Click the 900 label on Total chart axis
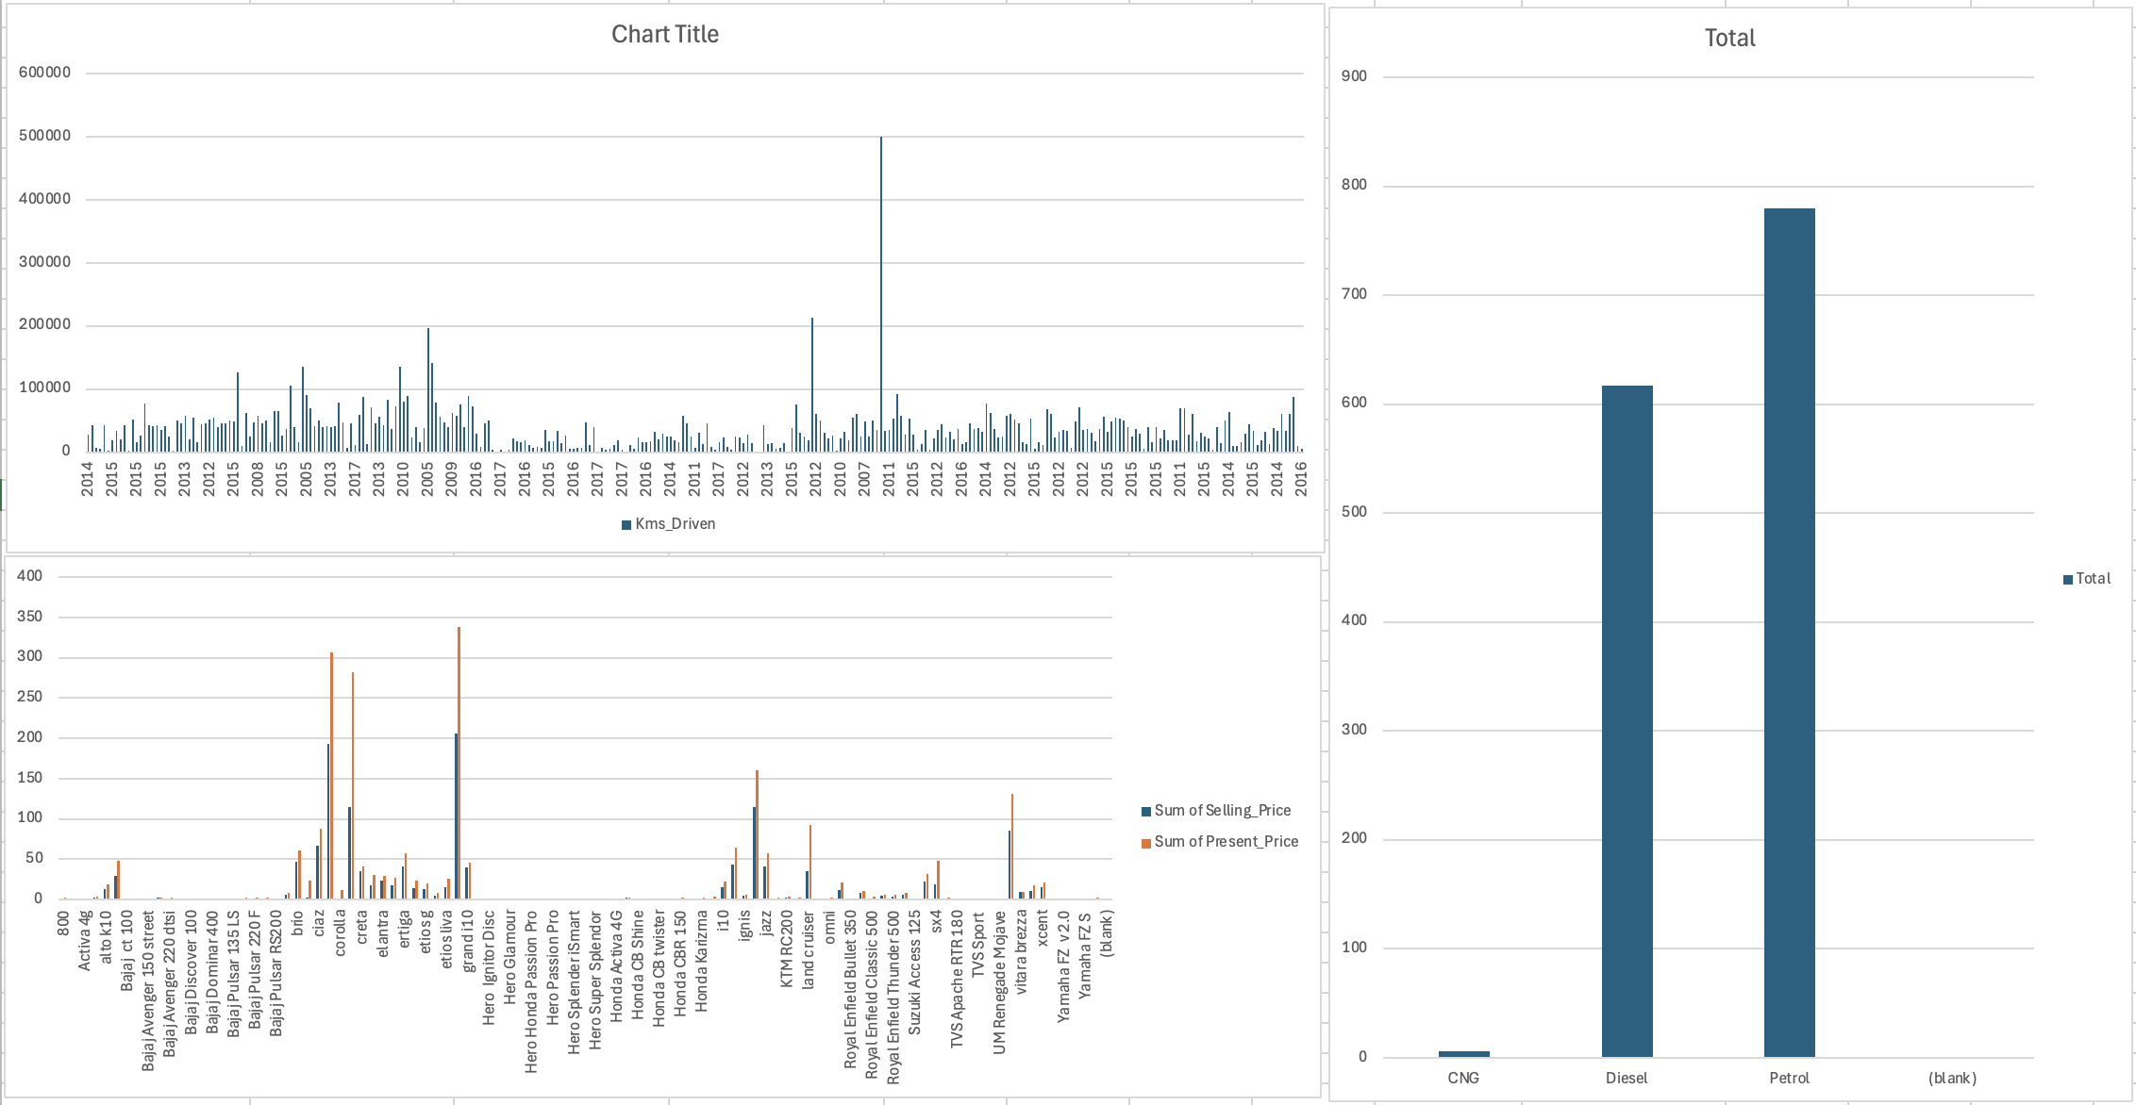2136x1105 pixels. coord(1353,76)
